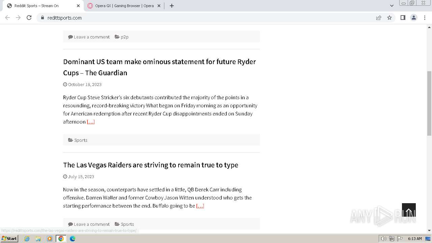Viewport: 432px width, 243px height.
Task: Click the July 15, 2023 date link
Action: [x=81, y=177]
